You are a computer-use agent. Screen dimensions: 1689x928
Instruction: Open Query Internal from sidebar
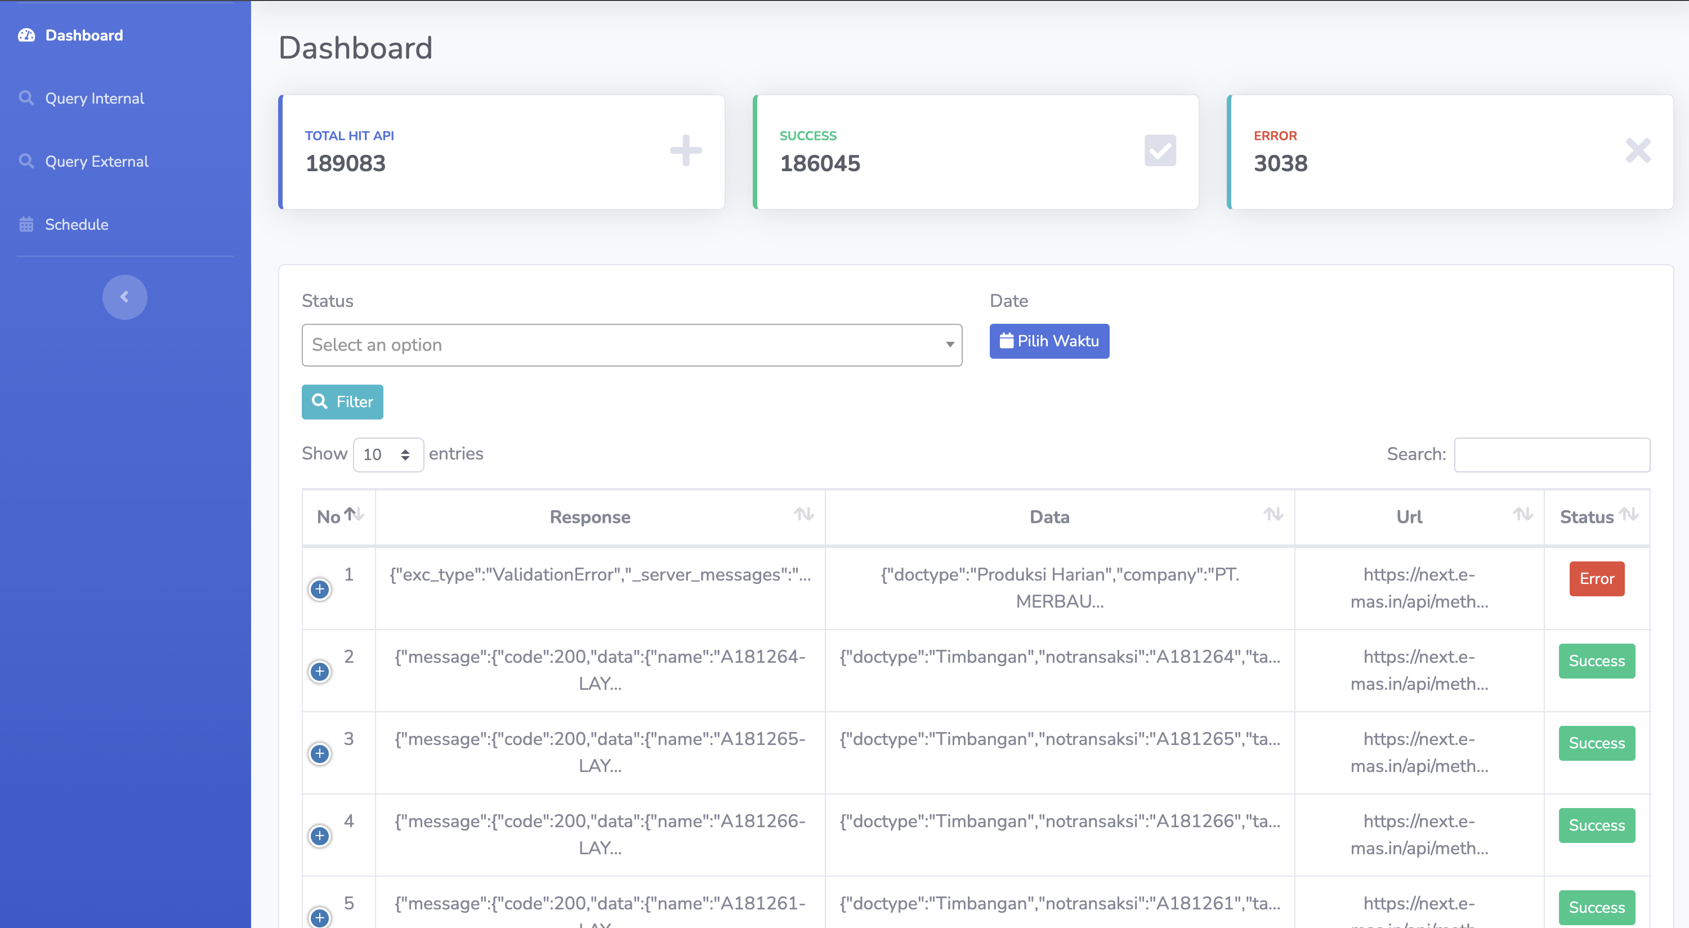click(x=95, y=99)
